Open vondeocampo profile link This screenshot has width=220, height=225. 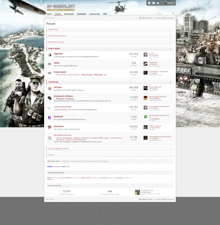click(x=146, y=192)
